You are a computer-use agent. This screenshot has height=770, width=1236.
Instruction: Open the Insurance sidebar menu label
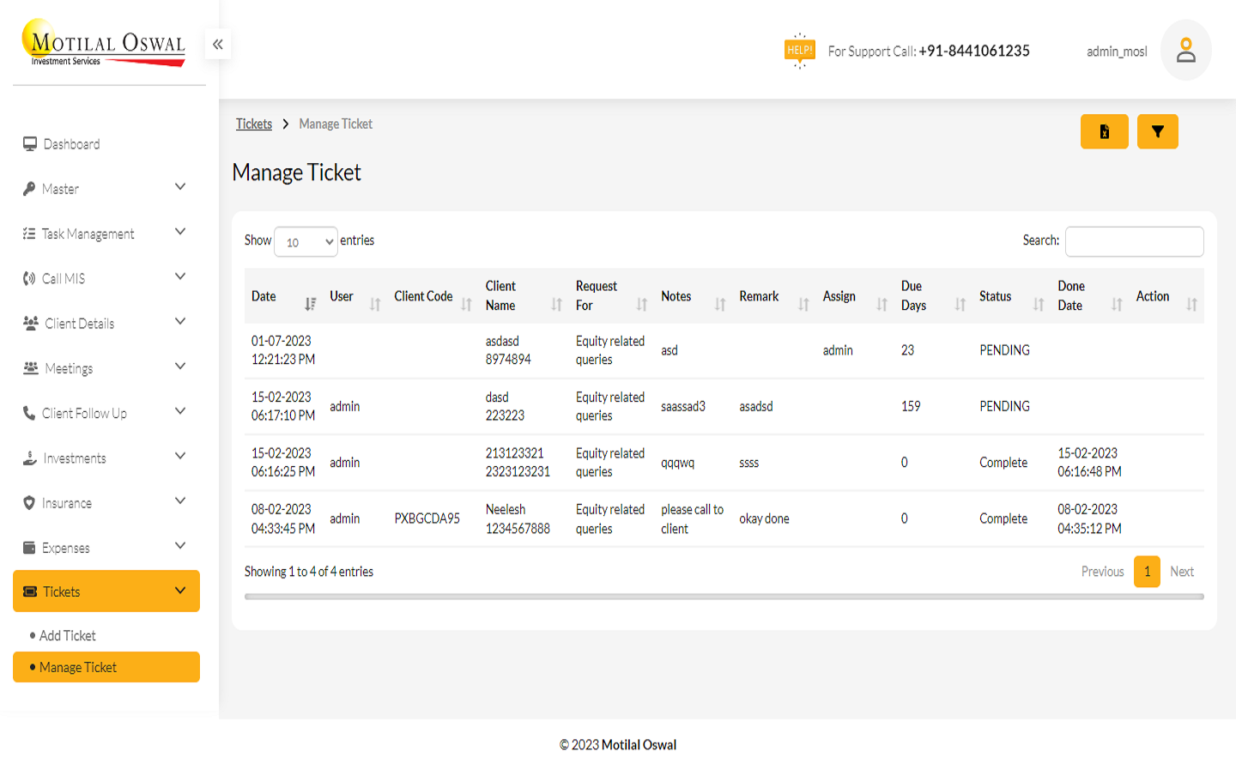67,503
